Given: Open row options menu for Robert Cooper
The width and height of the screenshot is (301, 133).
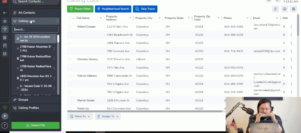Looking at the screenshot, I should point(291,27).
